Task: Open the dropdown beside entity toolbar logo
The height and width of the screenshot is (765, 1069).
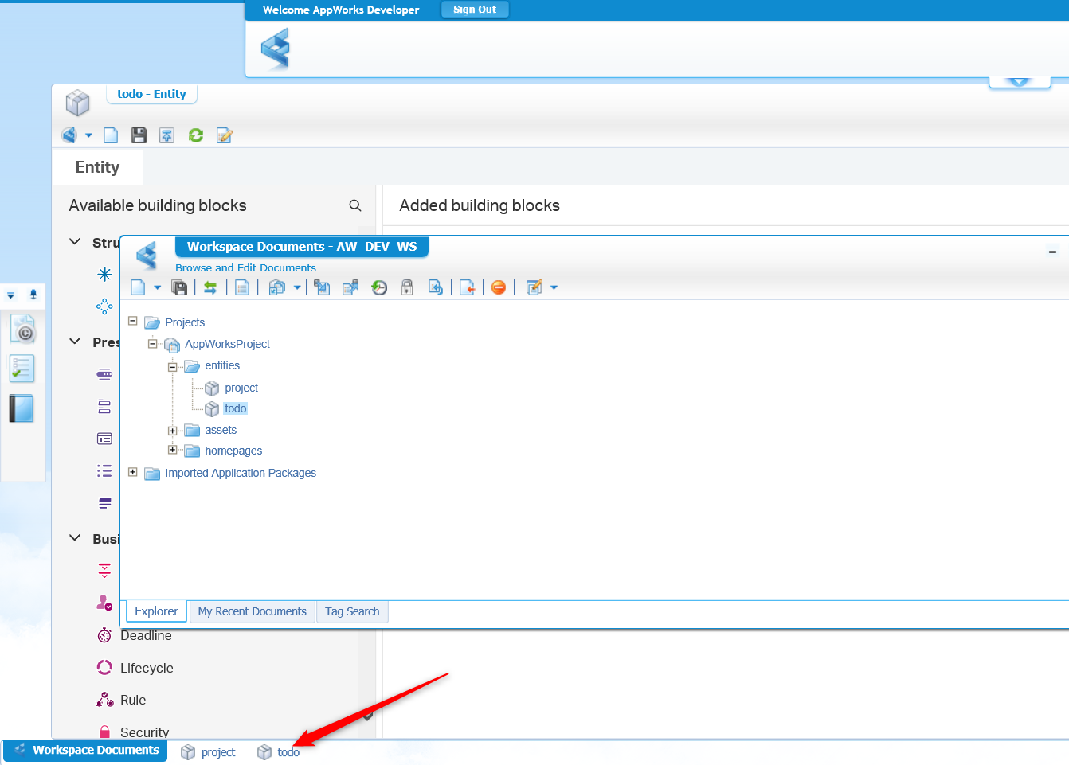Action: tap(88, 135)
